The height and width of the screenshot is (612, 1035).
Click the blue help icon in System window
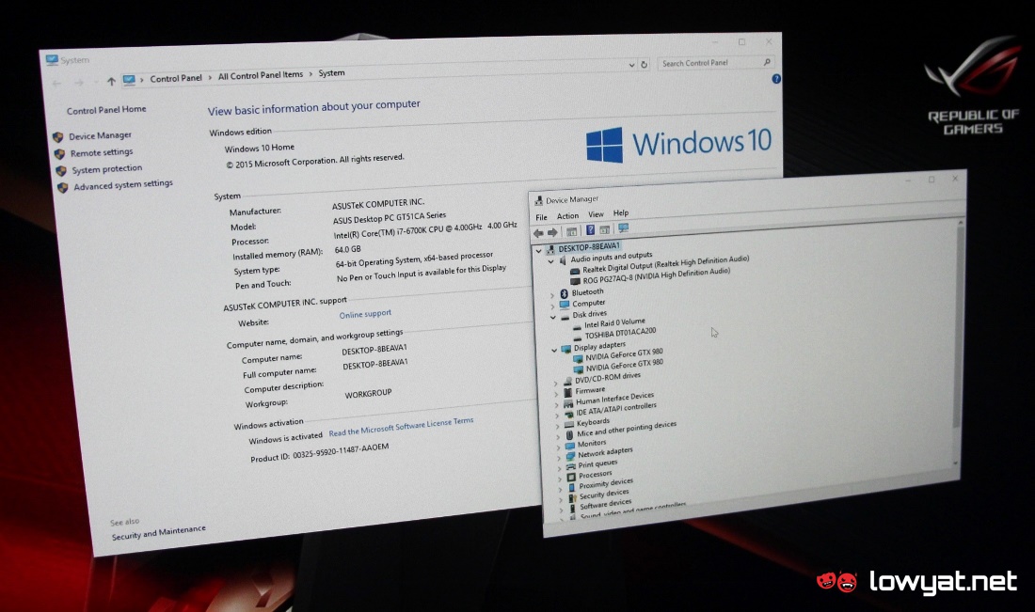775,80
